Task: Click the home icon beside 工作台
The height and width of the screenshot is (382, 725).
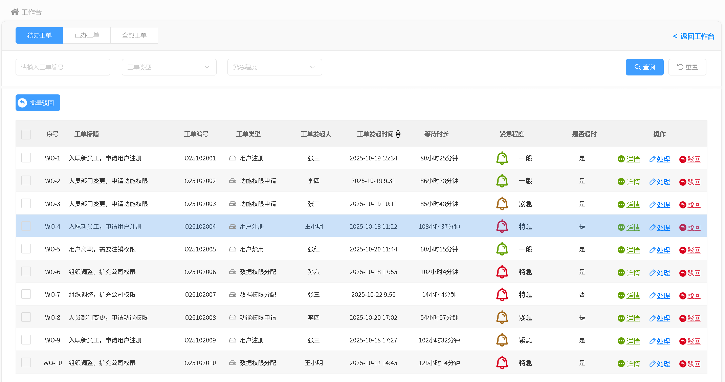Action: pos(15,12)
